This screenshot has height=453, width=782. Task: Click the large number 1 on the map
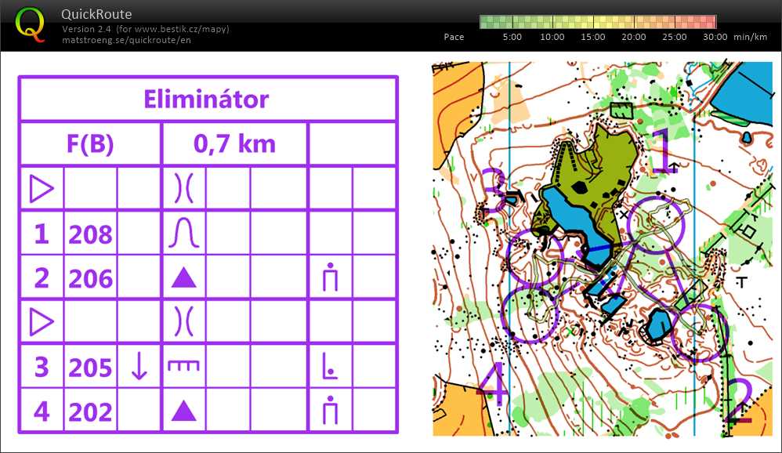663,151
